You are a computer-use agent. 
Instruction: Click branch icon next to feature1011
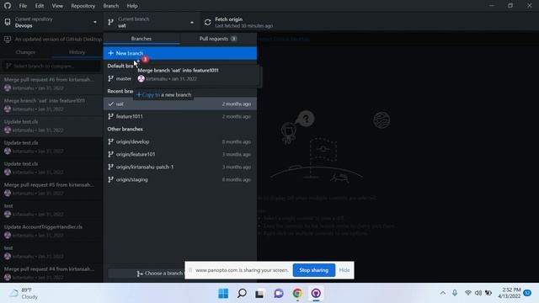[110, 116]
